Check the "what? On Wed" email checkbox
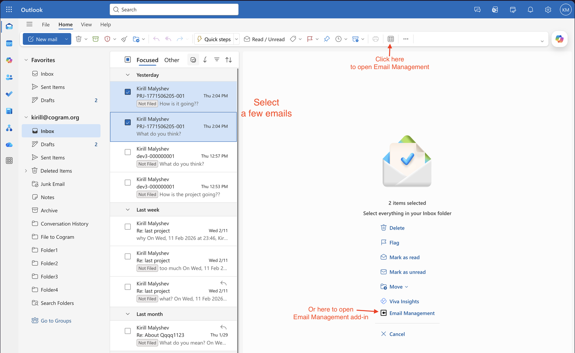Screen dimensions: 575x353 pos(128,287)
